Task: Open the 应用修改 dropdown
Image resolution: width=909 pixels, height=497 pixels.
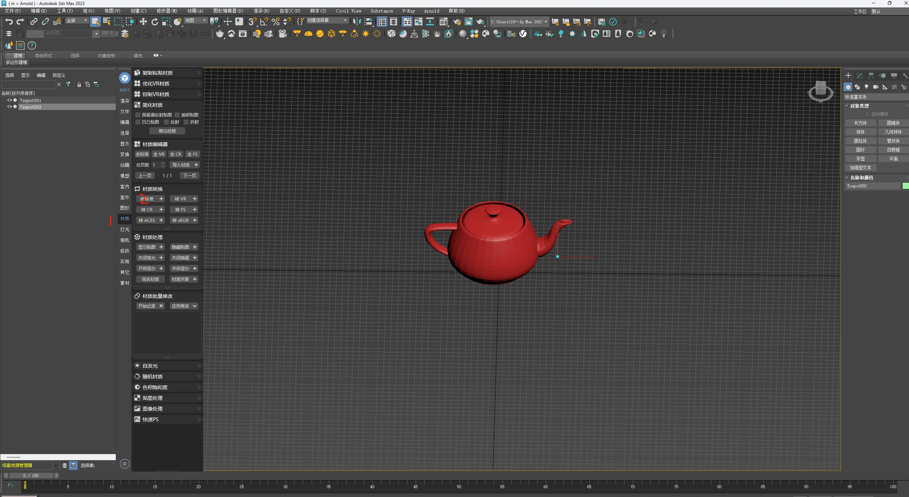Action: coord(194,306)
